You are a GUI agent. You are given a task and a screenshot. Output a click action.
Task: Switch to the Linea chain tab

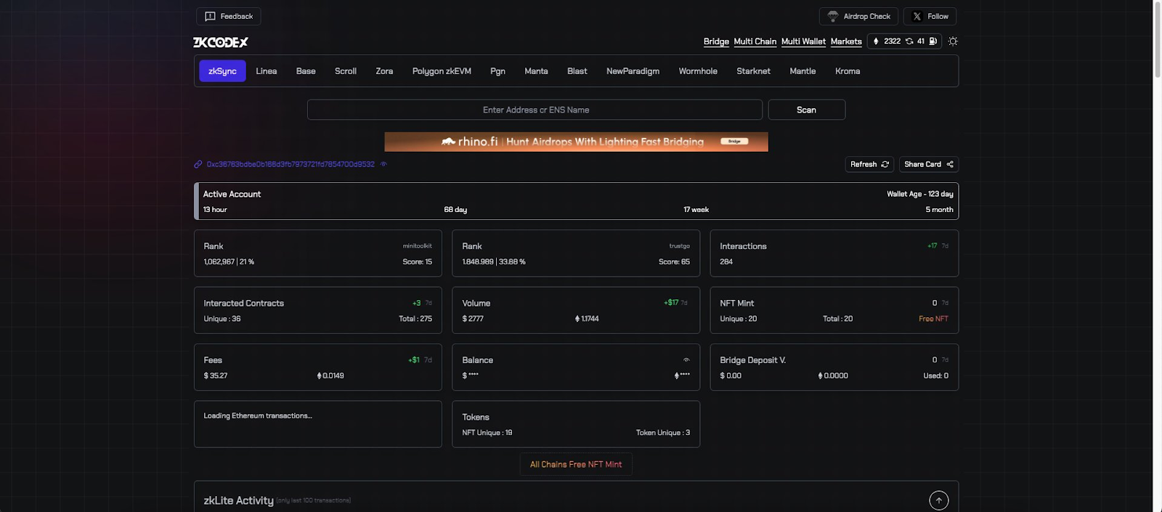267,71
